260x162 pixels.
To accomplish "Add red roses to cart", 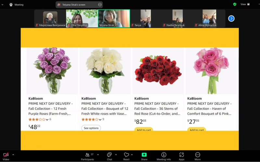I will coord(144,129).
